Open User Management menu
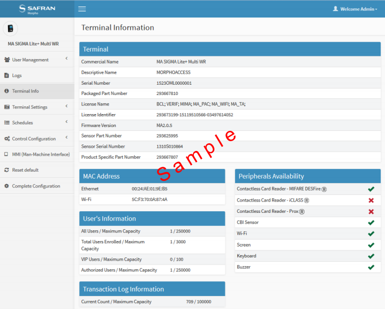Image resolution: width=385 pixels, height=309 pixels. tap(37, 60)
